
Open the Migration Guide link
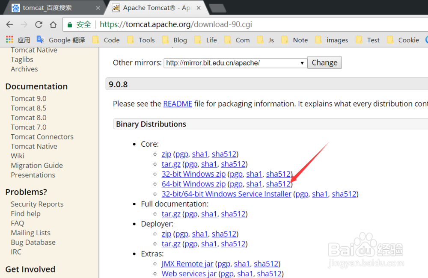37,166
